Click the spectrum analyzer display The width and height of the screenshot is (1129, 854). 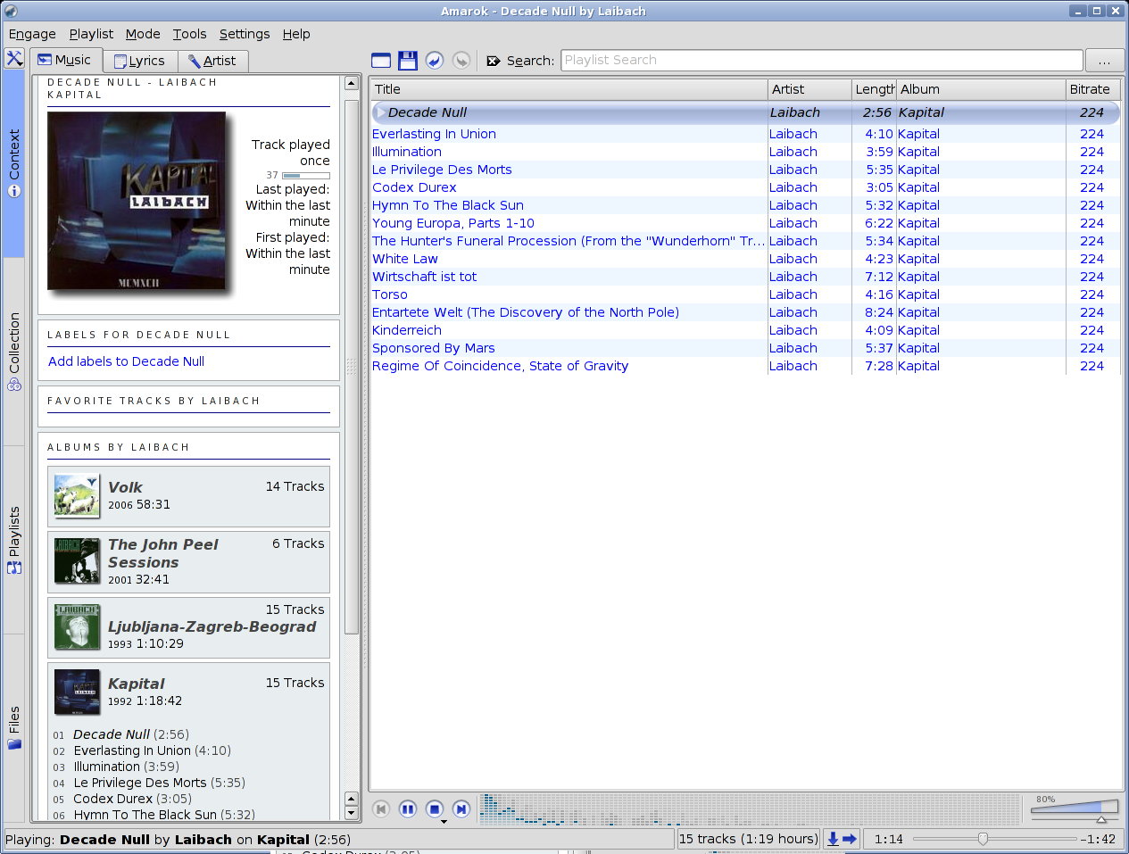click(x=750, y=808)
